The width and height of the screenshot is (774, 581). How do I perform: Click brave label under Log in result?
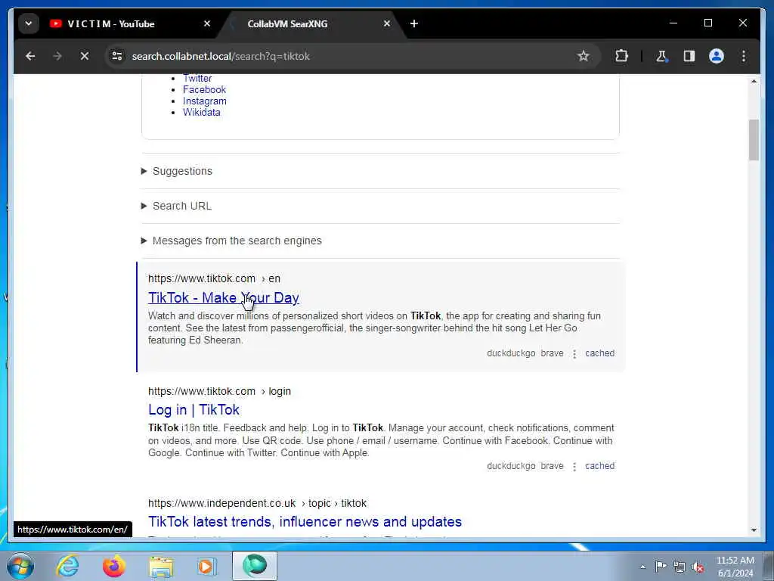click(x=552, y=466)
